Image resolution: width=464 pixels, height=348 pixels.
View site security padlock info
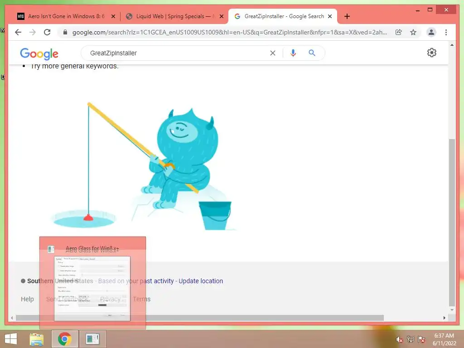click(65, 32)
